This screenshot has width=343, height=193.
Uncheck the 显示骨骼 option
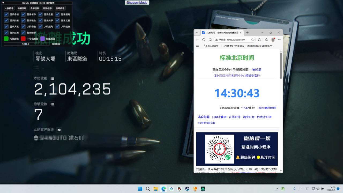point(6,14)
